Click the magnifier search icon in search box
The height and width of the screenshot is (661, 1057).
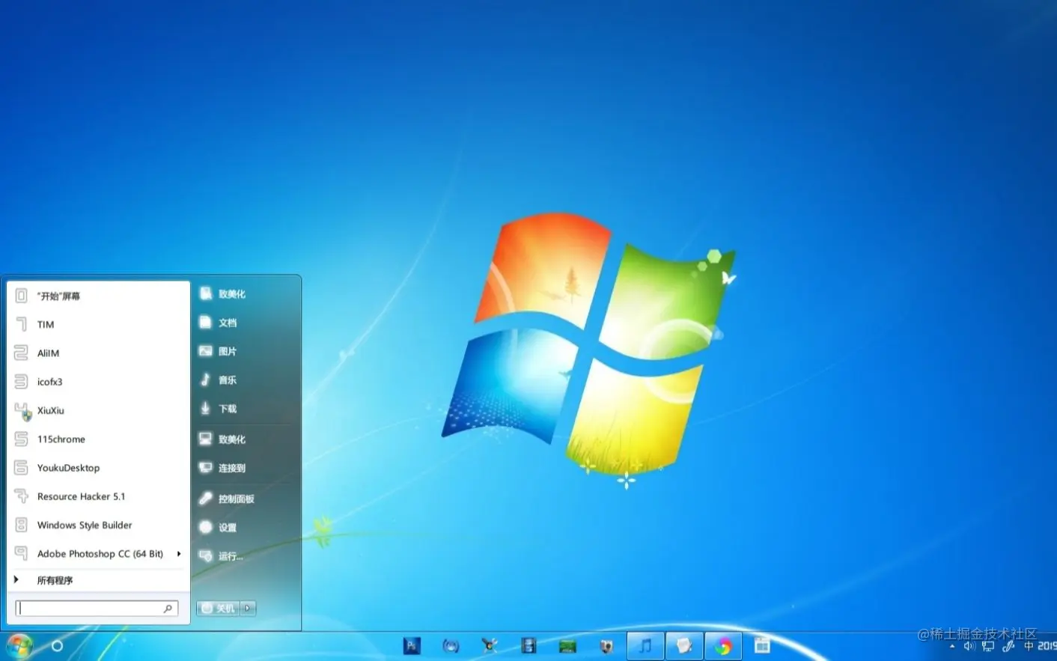(x=168, y=609)
